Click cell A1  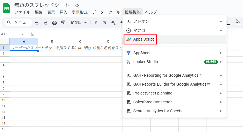click(x=24, y=48)
